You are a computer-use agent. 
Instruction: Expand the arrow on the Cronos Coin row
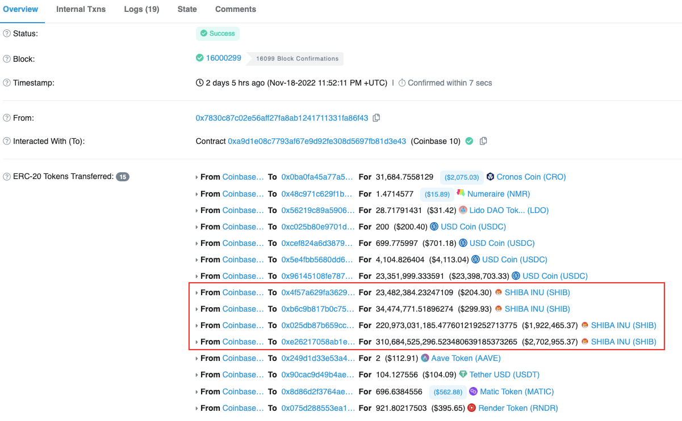(197, 177)
